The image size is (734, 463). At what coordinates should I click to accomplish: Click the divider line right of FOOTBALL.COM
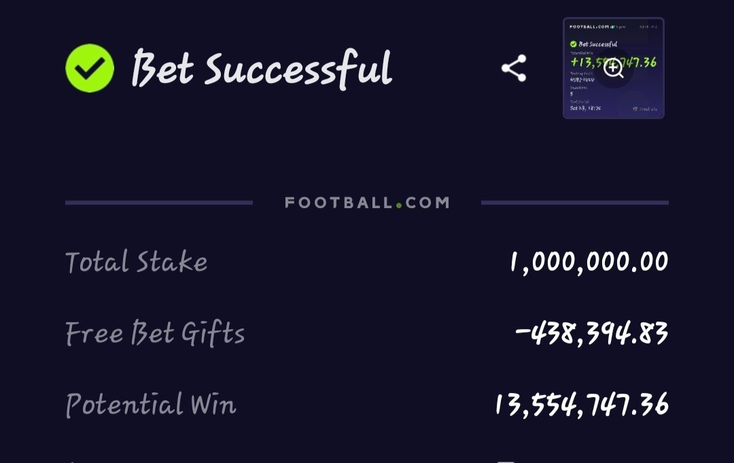575,203
